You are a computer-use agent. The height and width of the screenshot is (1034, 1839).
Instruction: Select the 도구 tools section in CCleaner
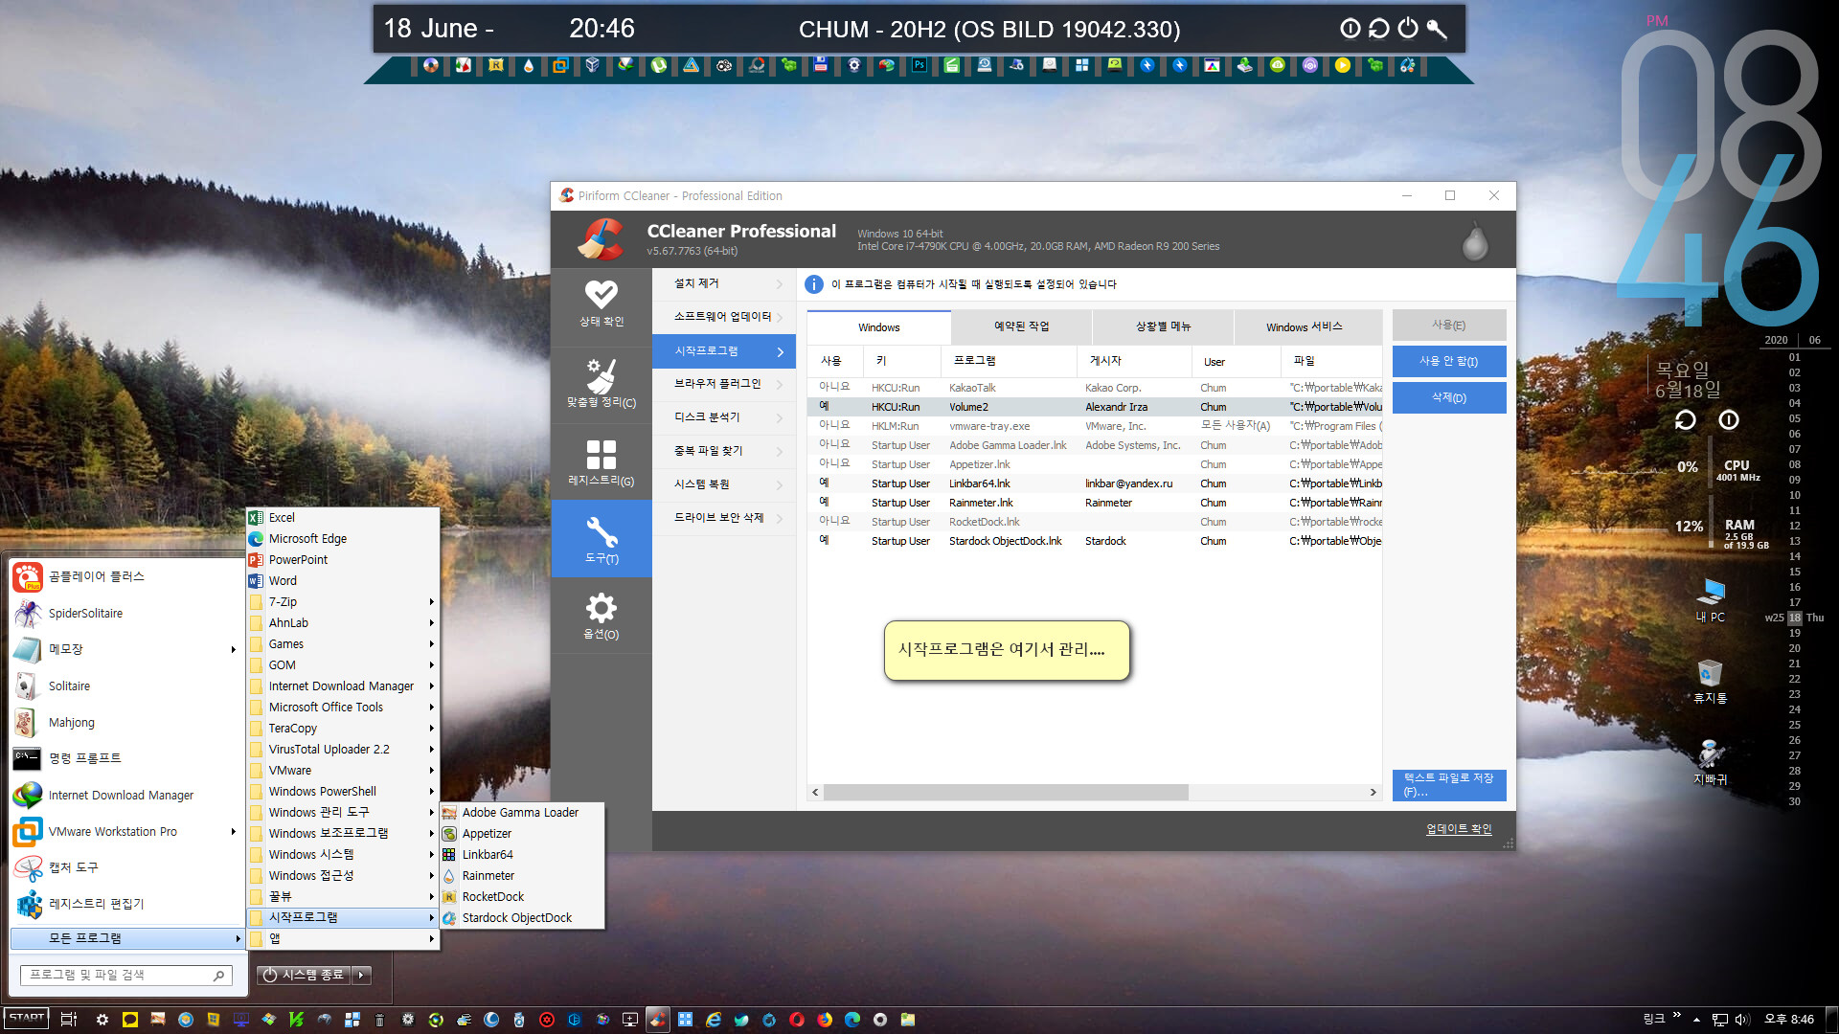point(602,540)
